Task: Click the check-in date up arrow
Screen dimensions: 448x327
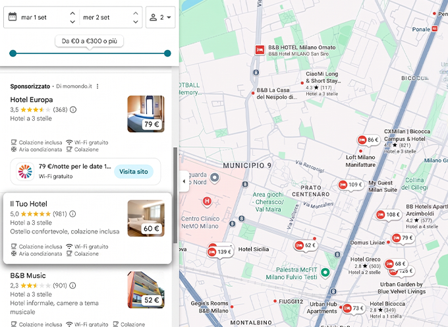Action: tap(72, 13)
